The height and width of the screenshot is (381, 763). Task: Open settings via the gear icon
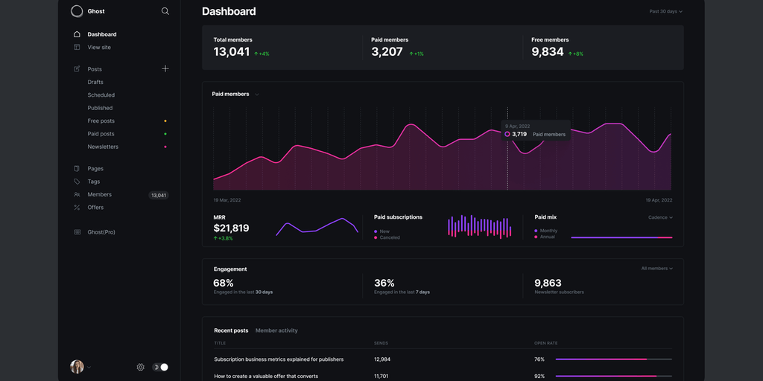pyautogui.click(x=140, y=367)
